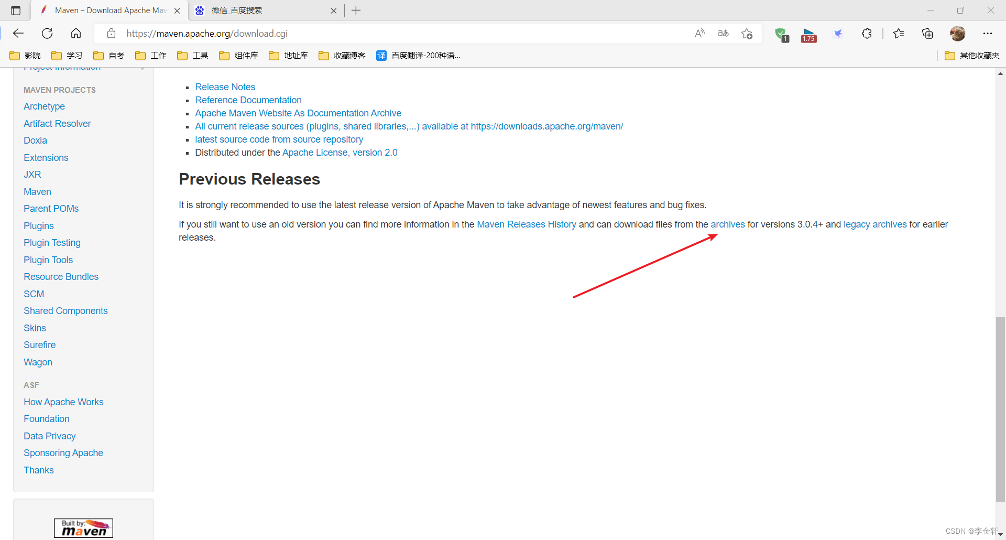This screenshot has width=1006, height=540.
Task: Open All current release sources link
Action: point(409,126)
